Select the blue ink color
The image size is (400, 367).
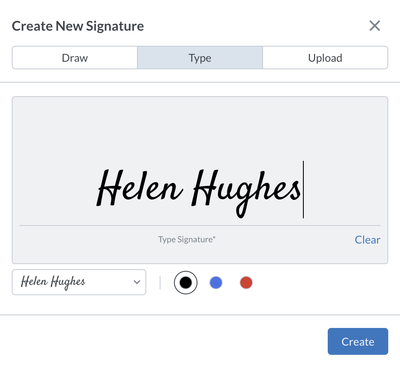click(x=216, y=283)
